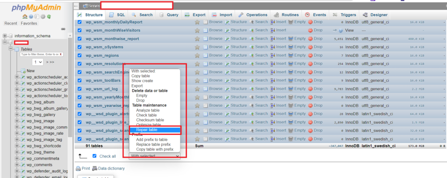
Task: Click Search icon for wp_wsm_regions row
Action: [x=251, y=55]
